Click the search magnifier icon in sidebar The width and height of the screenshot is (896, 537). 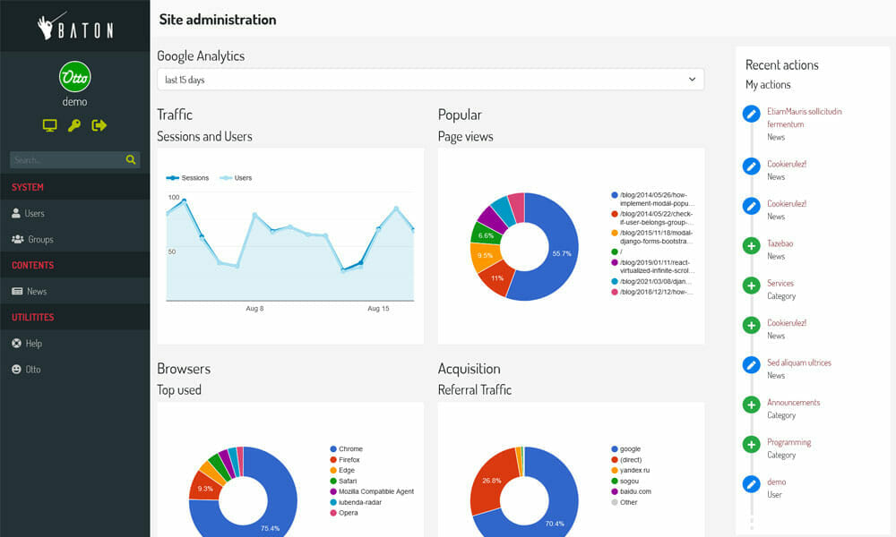tap(131, 160)
